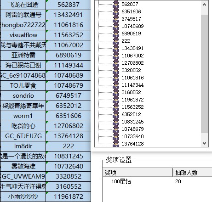Select list entry 12706802 in winner list
Image resolution: width=212 pixels, height=202 pixels.
coord(132,63)
